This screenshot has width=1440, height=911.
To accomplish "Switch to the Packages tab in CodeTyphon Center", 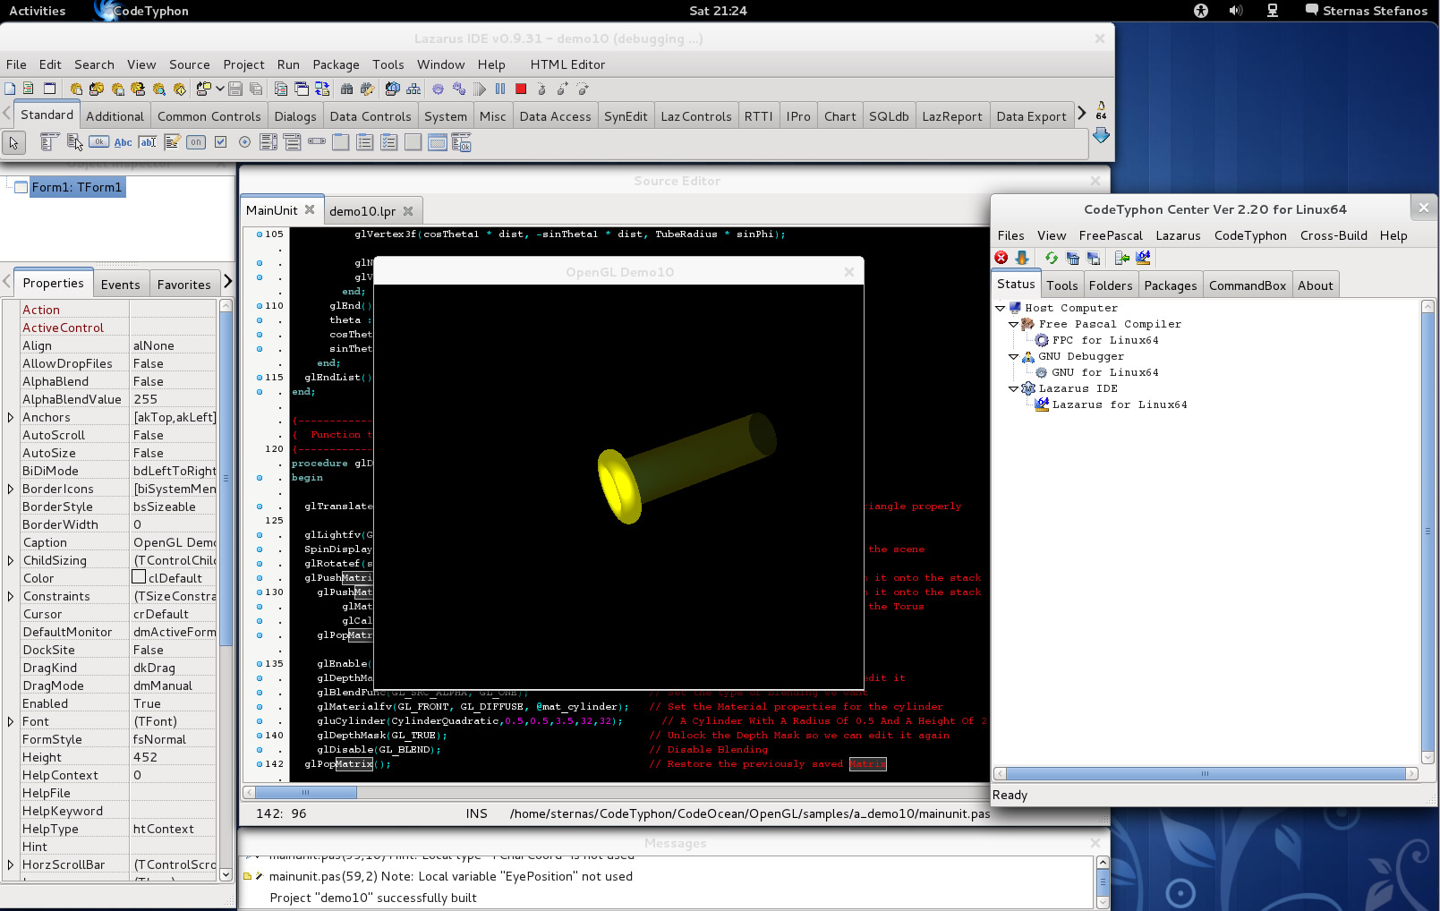I will coord(1170,285).
